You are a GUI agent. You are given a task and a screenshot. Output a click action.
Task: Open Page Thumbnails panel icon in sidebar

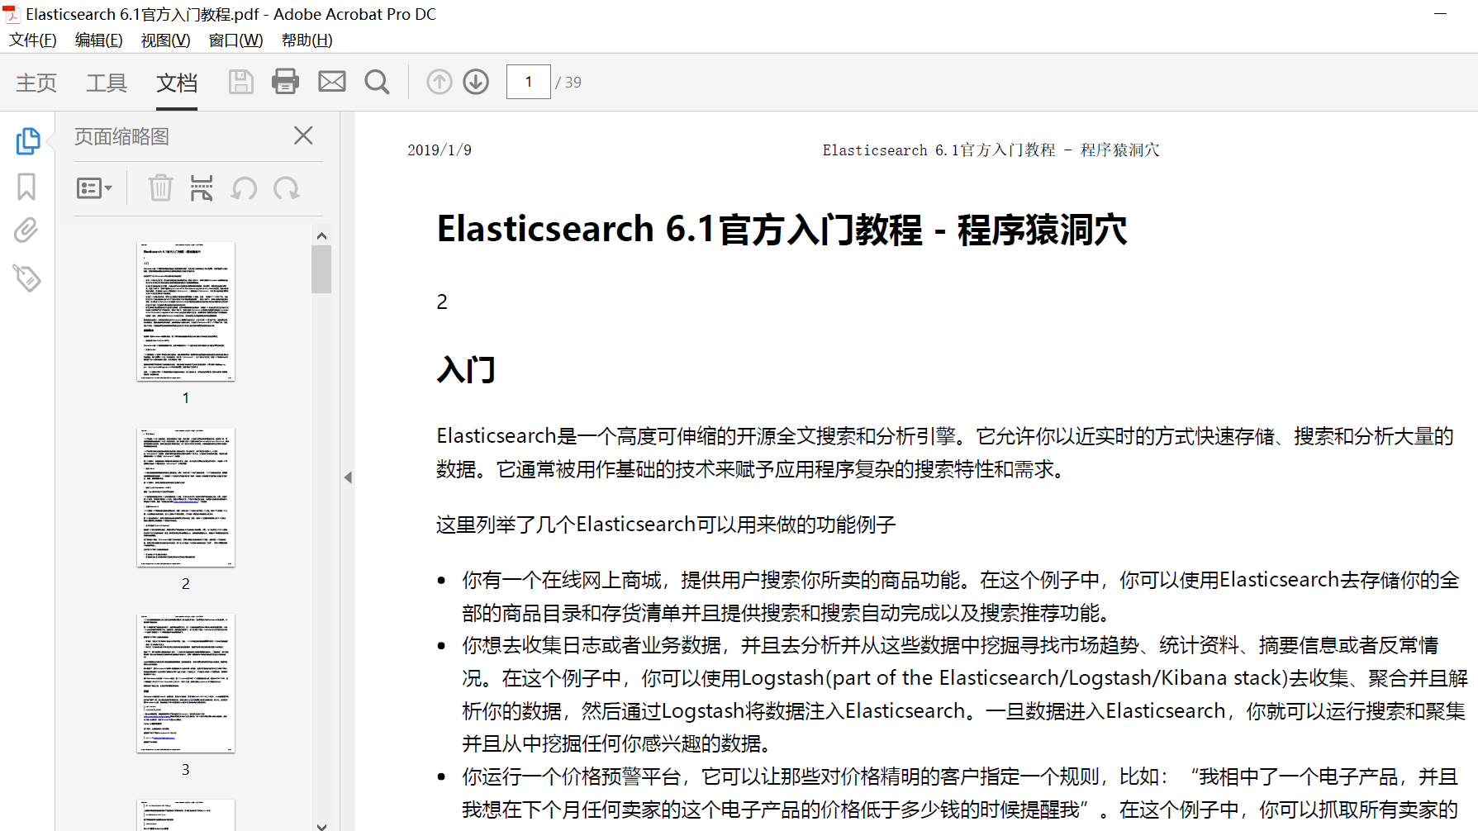[27, 141]
